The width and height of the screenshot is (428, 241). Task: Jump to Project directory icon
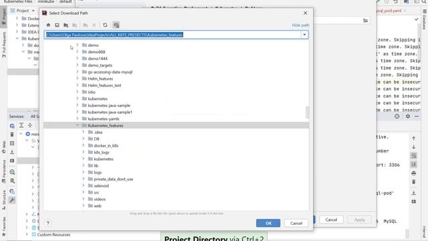[x=66, y=25]
